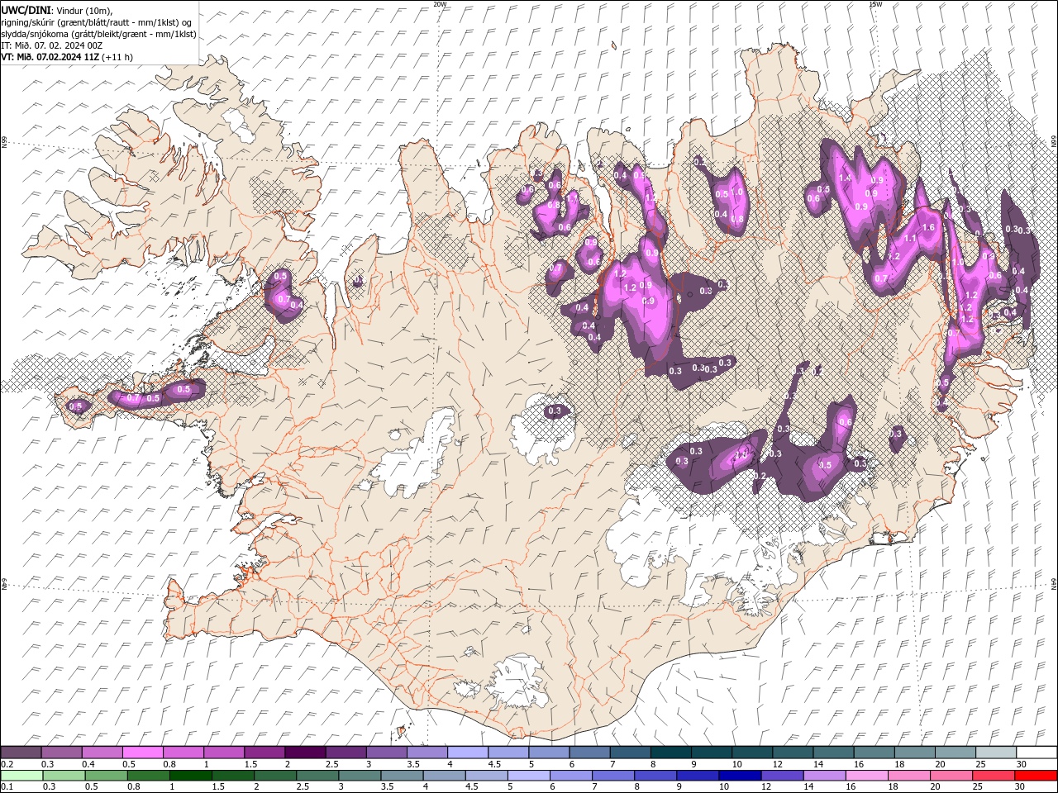Viewport: 1058px width, 793px height.
Task: Pick the royal blue 8 swatch in bottom legend row
Action: (655, 775)
